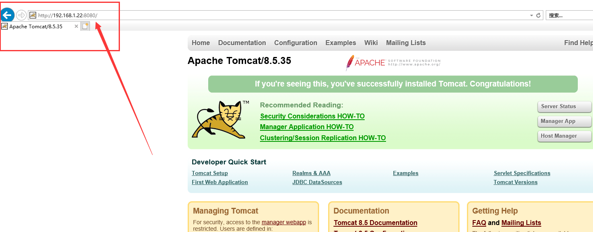Viewport: 593px width, 232px height.
Task: Click the Server Status button
Action: [564, 107]
